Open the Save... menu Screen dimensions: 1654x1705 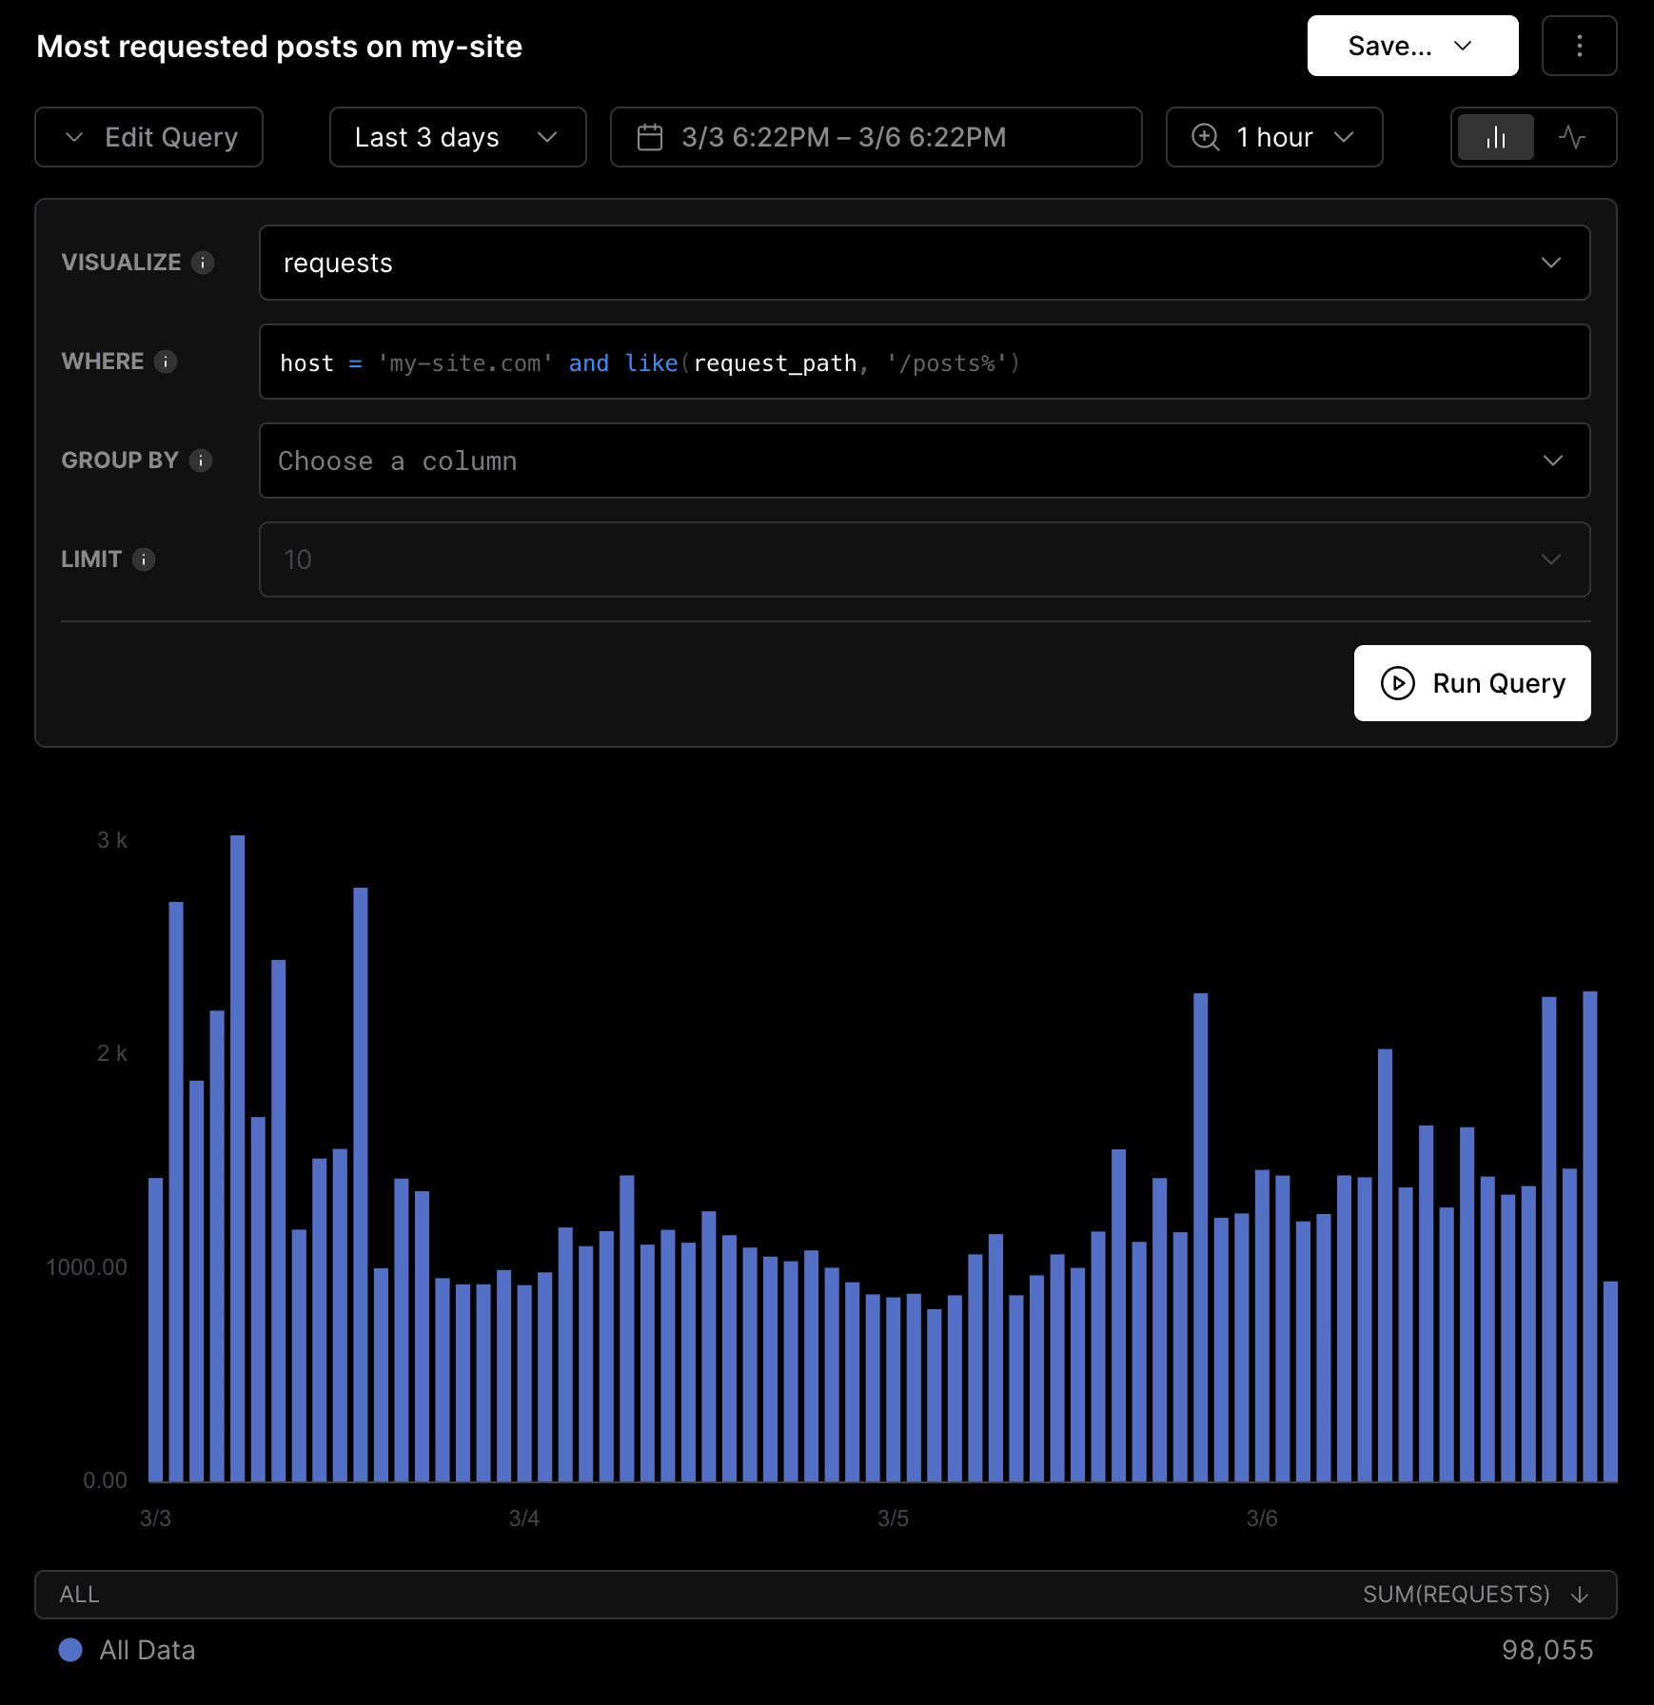point(1411,46)
